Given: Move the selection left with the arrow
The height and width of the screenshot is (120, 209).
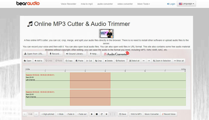Looking at the screenshot, I should pyautogui.click(x=144, y=61).
